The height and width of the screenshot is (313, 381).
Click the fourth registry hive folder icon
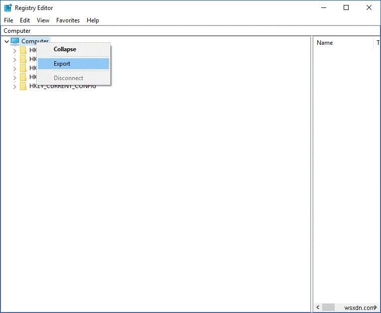[x=23, y=77]
